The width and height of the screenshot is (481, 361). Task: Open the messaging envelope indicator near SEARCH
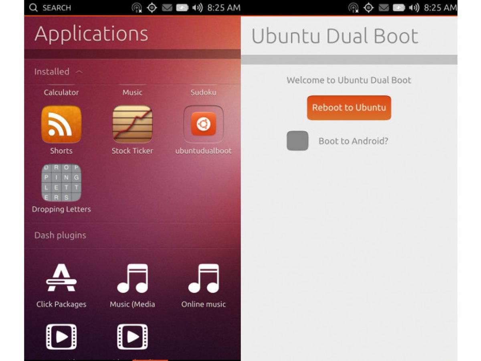coord(167,8)
